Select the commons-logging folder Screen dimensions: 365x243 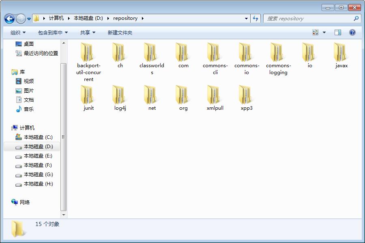tap(278, 59)
